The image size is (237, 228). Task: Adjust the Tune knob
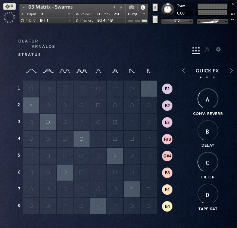tap(168, 10)
